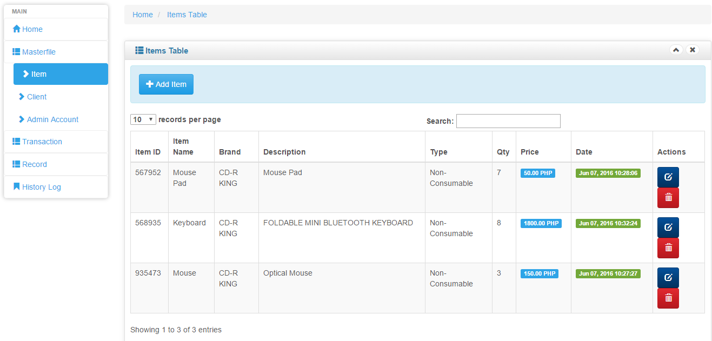712x341 pixels.
Task: Click the Search input field
Action: [x=508, y=121]
